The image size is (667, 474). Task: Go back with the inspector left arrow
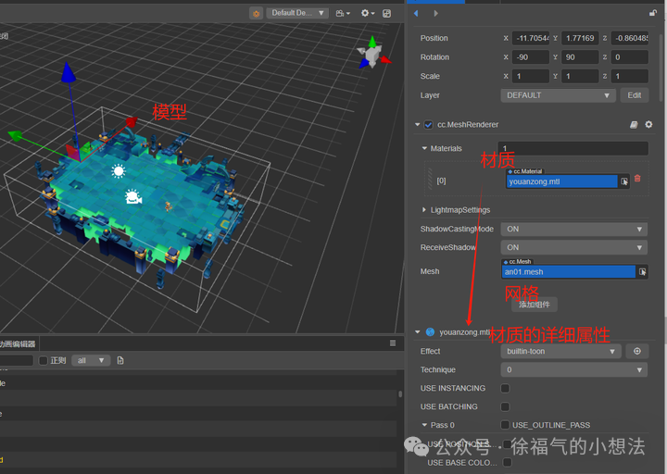[416, 13]
